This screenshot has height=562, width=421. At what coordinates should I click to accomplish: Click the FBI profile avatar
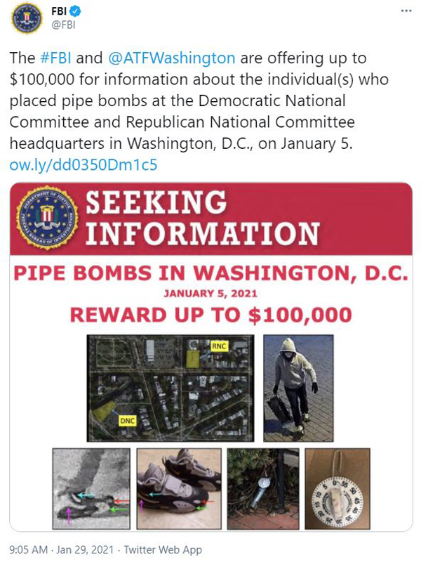[26, 18]
